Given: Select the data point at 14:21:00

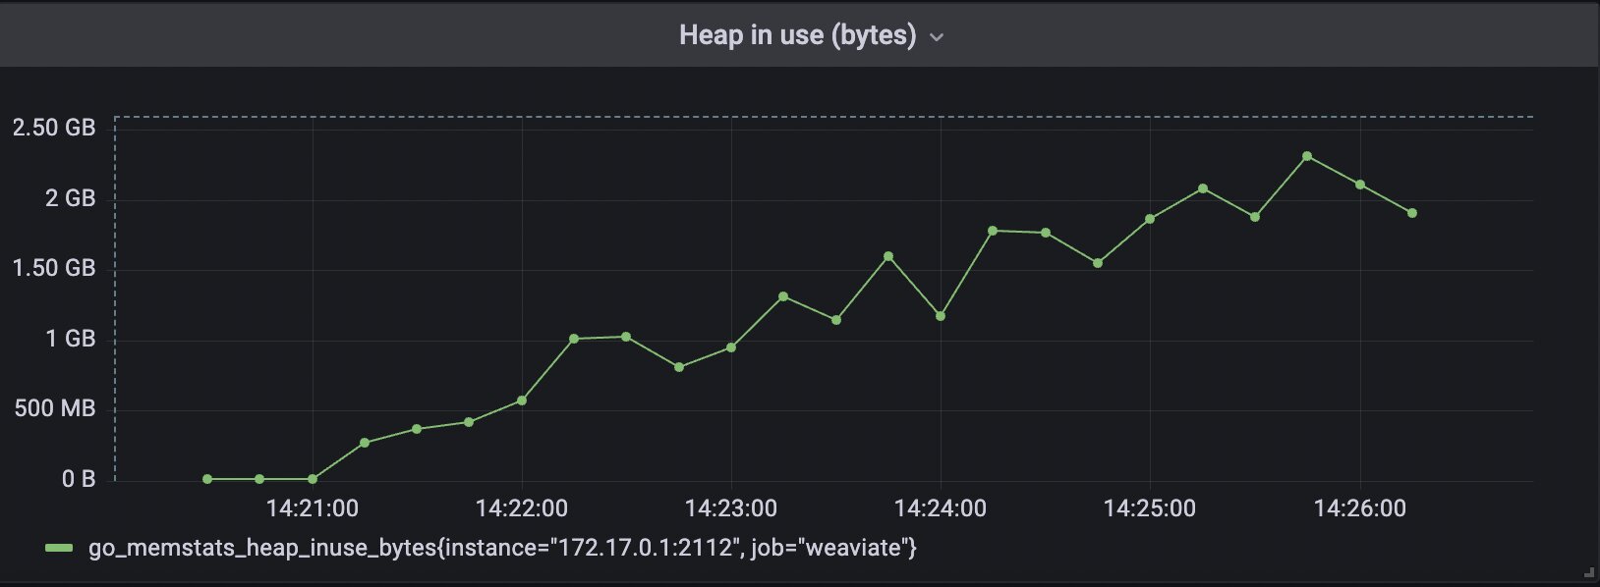Looking at the screenshot, I should click(313, 479).
